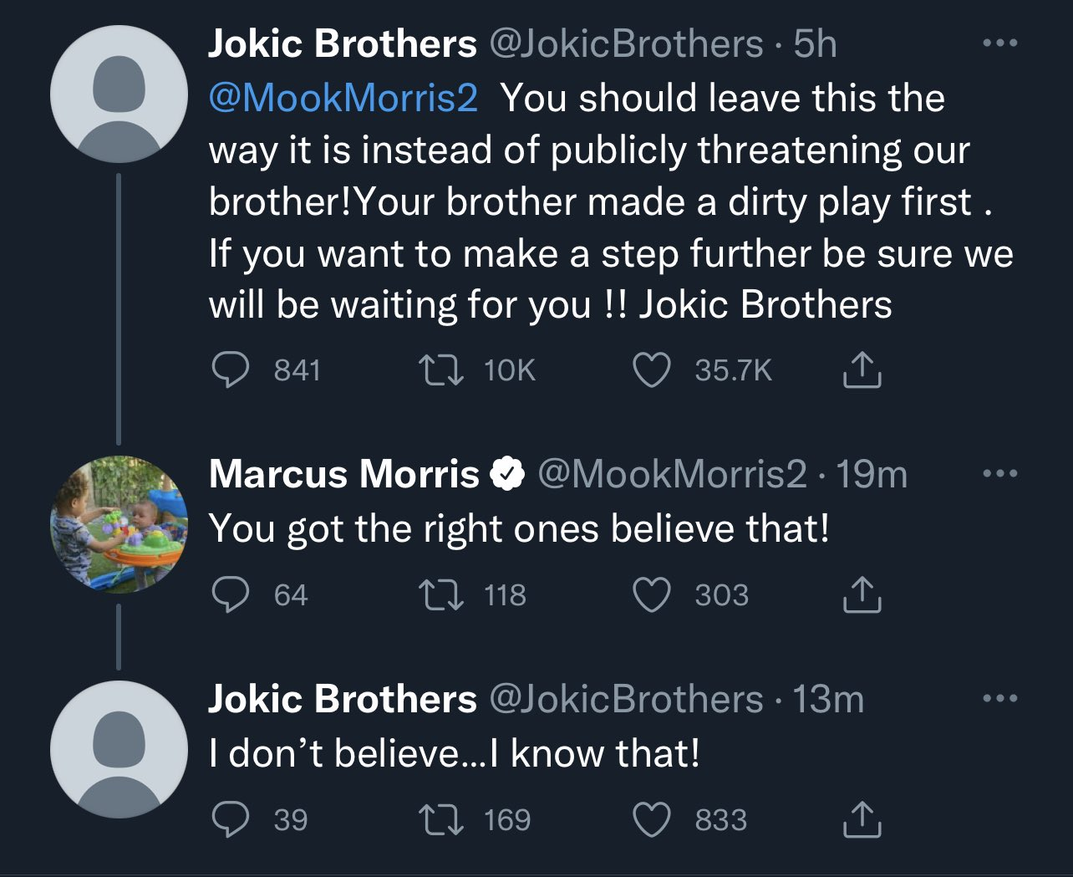Like the tweet with 35.7K likes
The width and height of the screenshot is (1073, 877).
652,370
